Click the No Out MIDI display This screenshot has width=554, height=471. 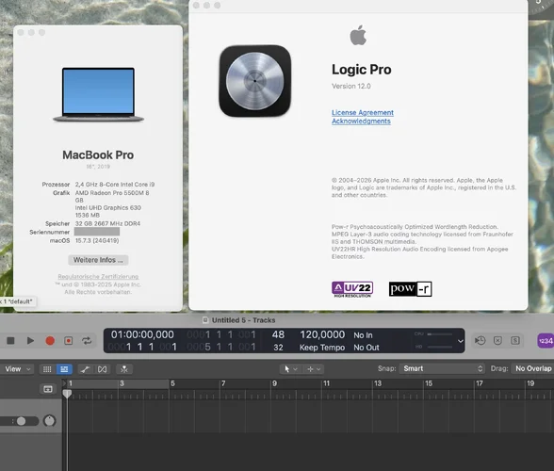[367, 348]
